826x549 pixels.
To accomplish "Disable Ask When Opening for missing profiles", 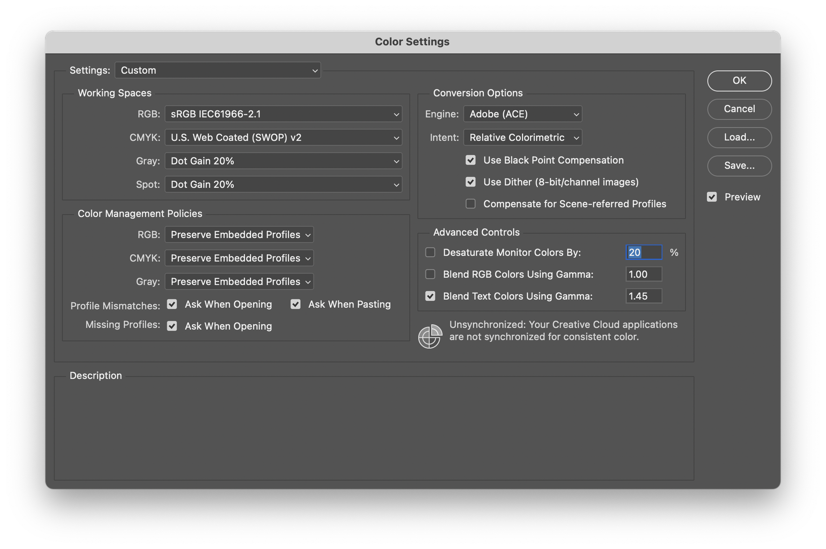I will [x=172, y=326].
